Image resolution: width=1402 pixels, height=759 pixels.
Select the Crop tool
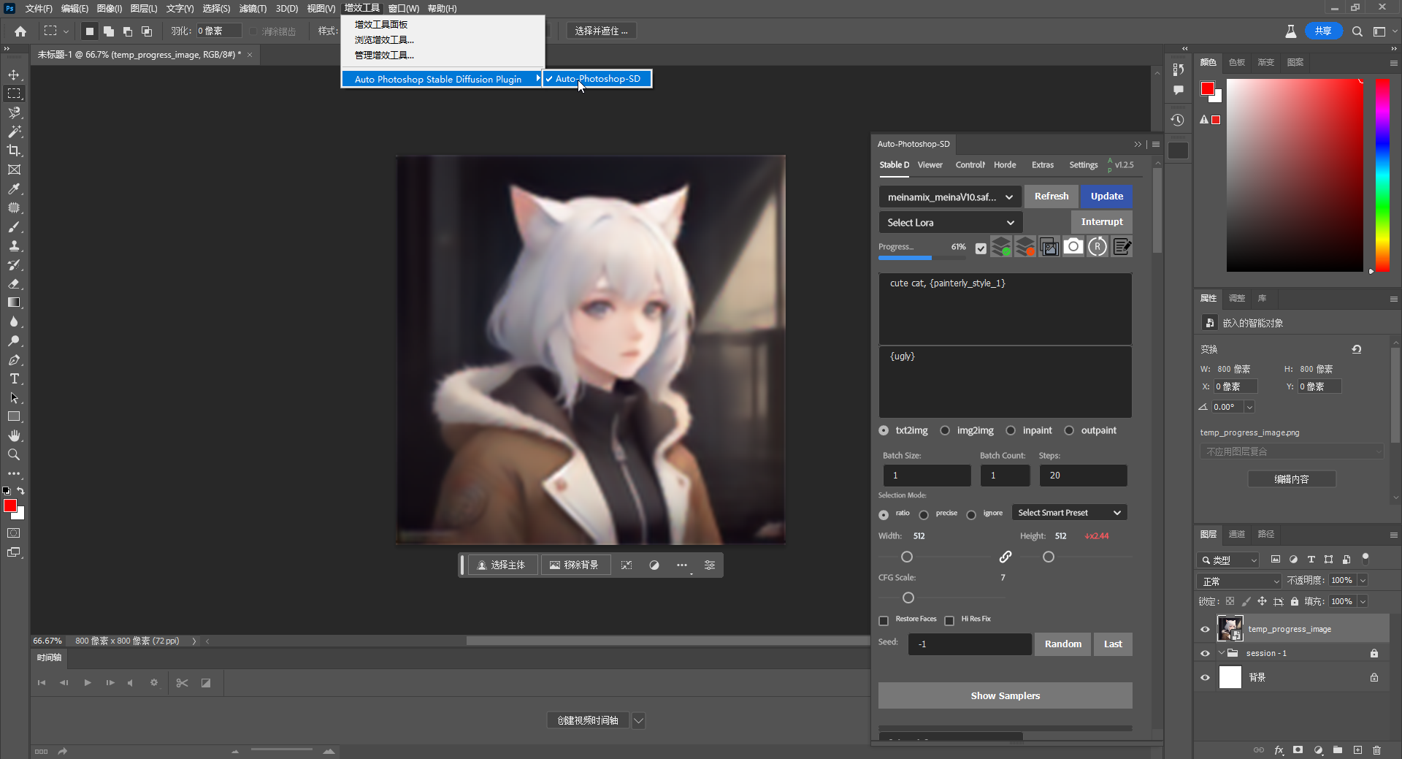pos(14,150)
